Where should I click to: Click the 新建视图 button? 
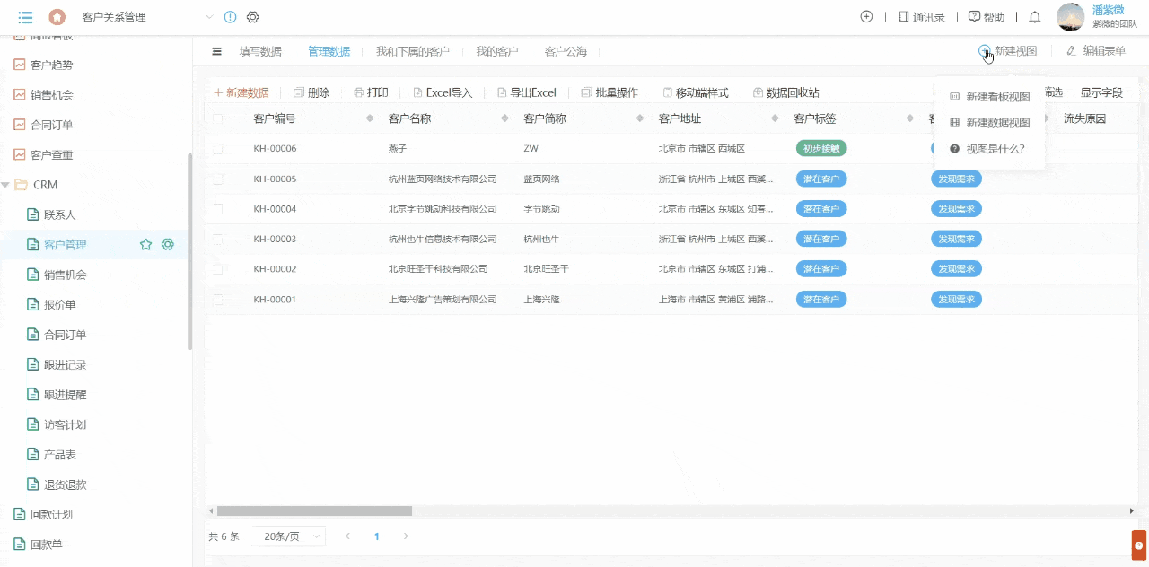click(x=1008, y=51)
